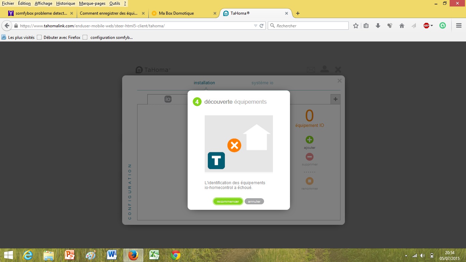Viewport: 466px width, 262px height.
Task: Expand the URL bar history dropdown arrow
Action: [x=256, y=26]
